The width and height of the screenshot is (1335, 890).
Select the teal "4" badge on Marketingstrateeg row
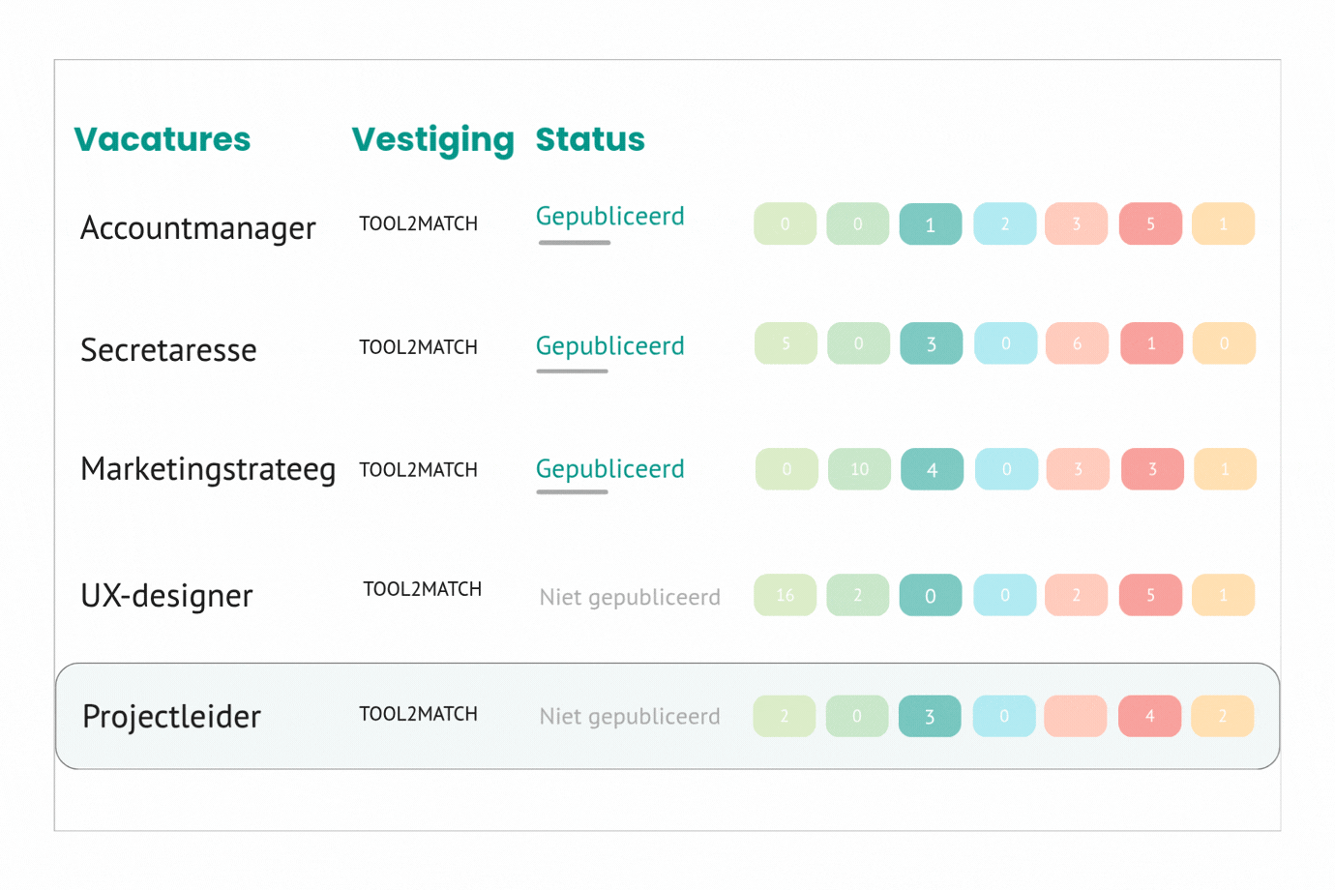[931, 469]
